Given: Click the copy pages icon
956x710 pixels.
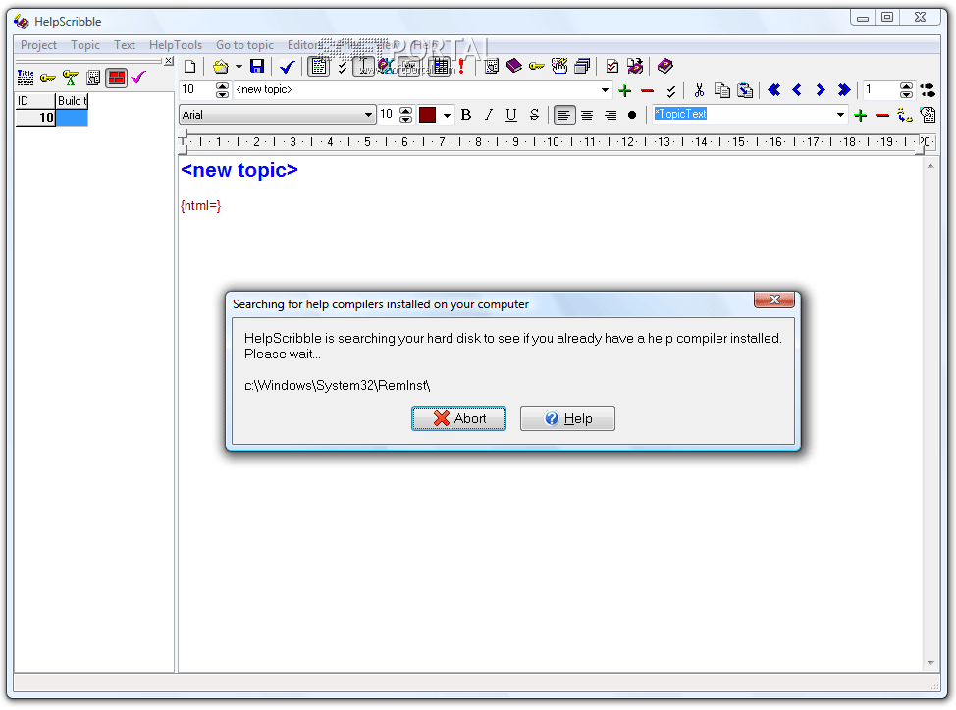Looking at the screenshot, I should tap(721, 91).
